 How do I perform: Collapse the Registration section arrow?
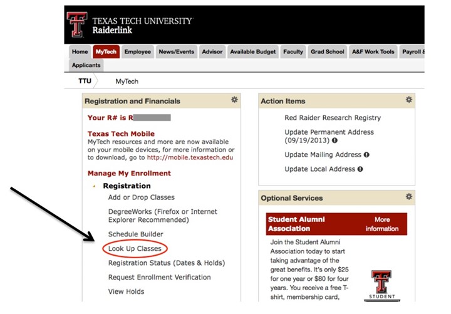click(95, 186)
